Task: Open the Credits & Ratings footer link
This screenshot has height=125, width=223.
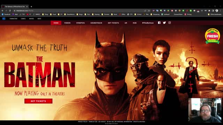Action: (139, 122)
